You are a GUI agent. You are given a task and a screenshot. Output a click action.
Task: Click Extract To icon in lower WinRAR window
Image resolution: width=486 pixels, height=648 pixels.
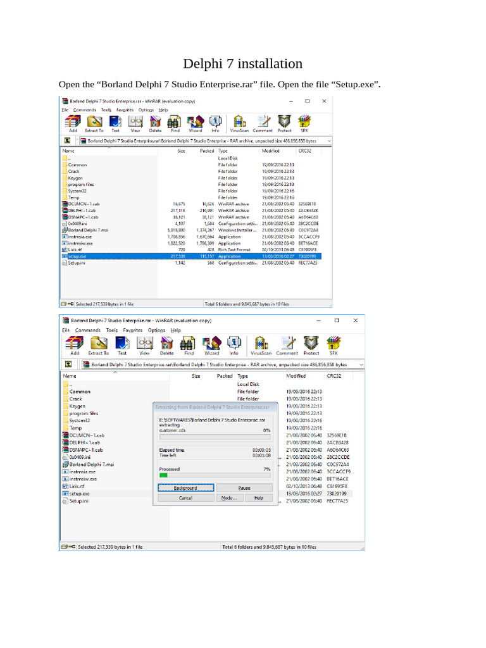[98, 346]
